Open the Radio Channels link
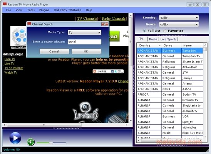The height and width of the screenshot is (154, 211). (x=114, y=19)
